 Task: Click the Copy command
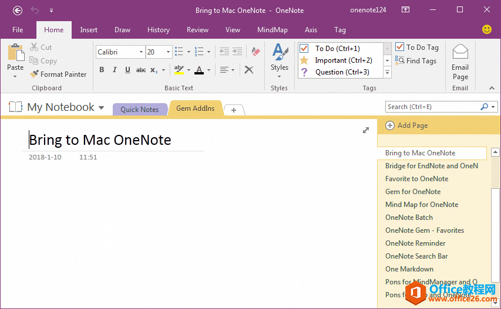(x=43, y=60)
